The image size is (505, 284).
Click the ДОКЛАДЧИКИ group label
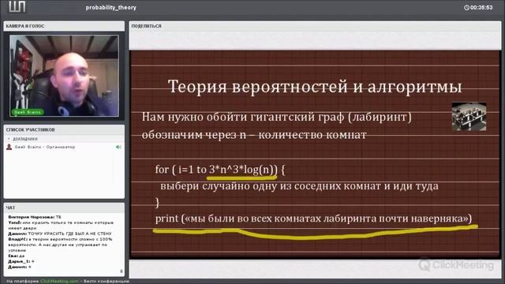pos(25,139)
